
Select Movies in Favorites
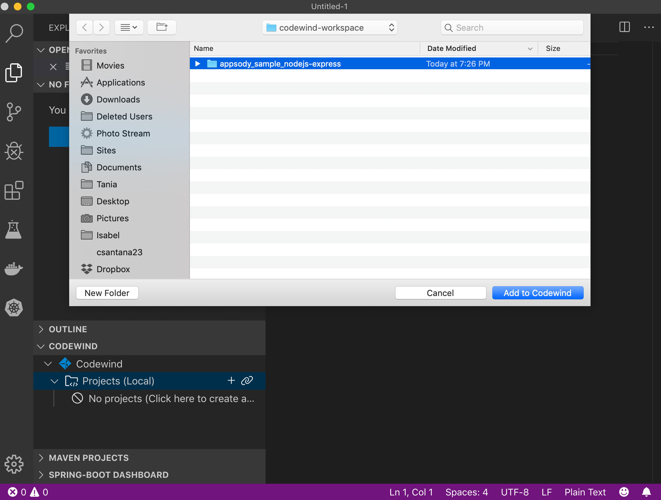[x=110, y=66]
